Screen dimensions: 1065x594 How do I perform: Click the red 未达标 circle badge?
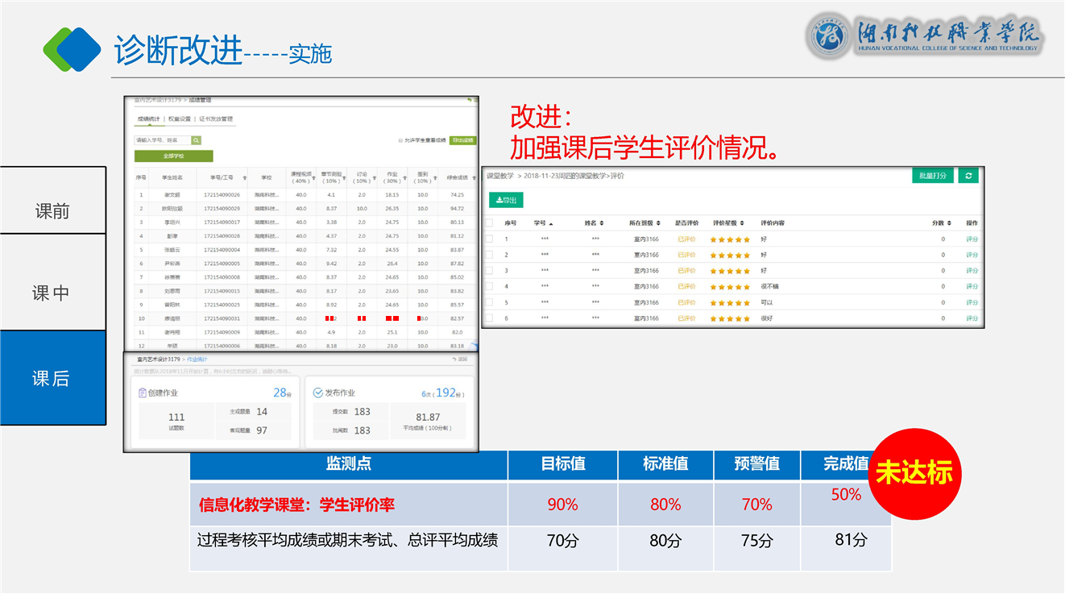pyautogui.click(x=914, y=473)
